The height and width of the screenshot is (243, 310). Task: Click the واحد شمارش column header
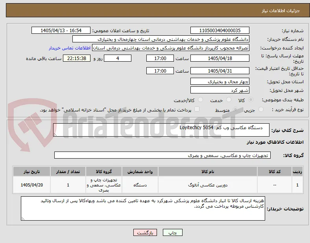click(x=140, y=172)
